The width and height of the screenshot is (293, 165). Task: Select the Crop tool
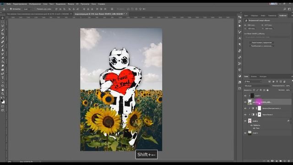click(3, 34)
